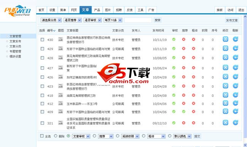This screenshot has height=147, width=247.
Task: Click the 提交 submit button
Action: pos(197,136)
